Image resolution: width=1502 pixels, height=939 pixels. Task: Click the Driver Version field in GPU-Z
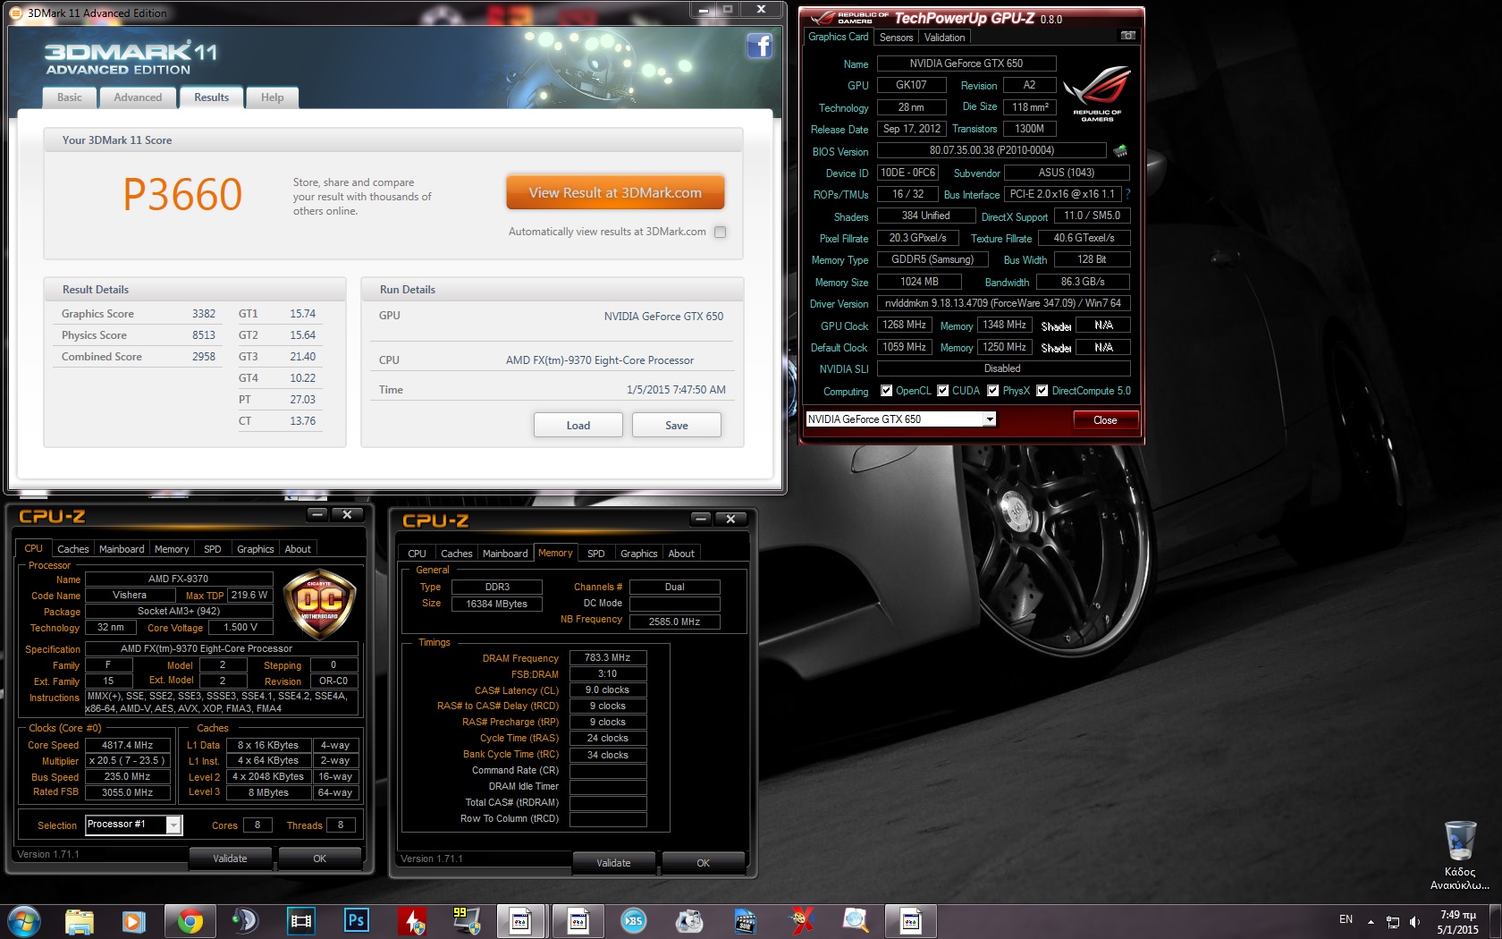(1003, 303)
